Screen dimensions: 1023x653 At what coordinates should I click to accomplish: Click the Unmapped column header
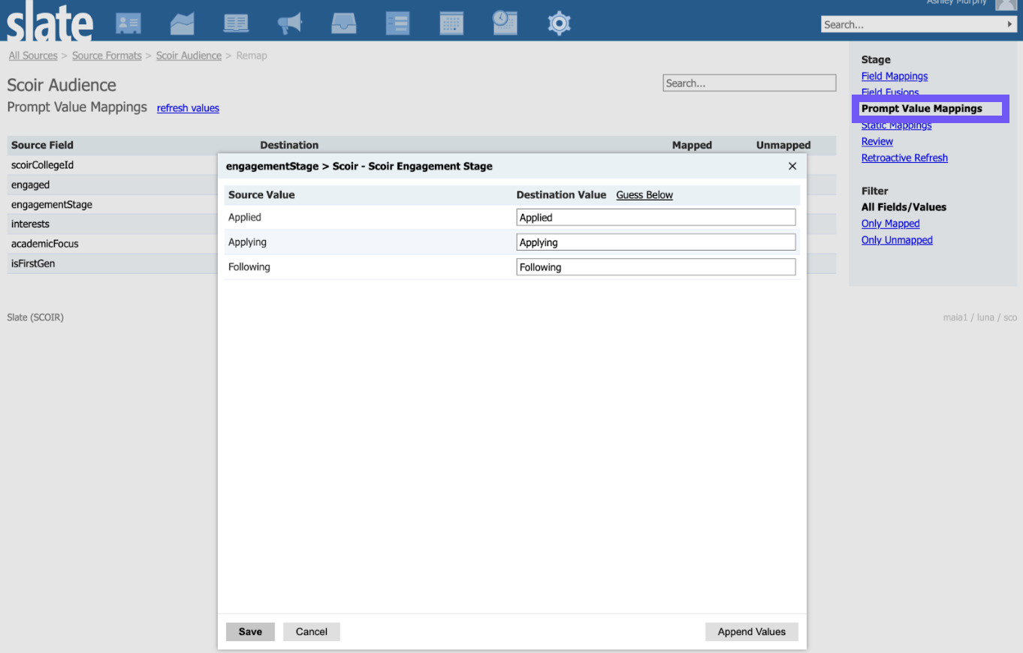click(x=783, y=145)
